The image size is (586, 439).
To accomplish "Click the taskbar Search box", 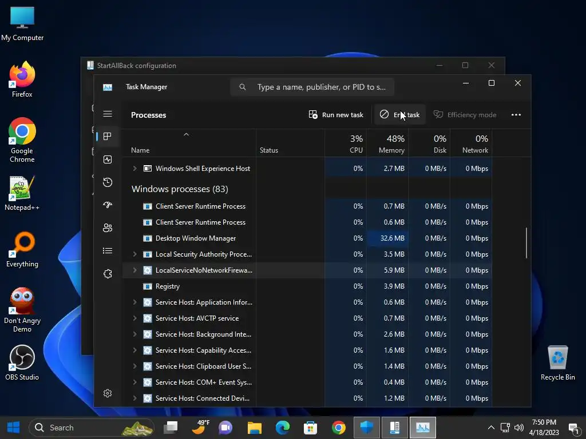I will coord(92,428).
